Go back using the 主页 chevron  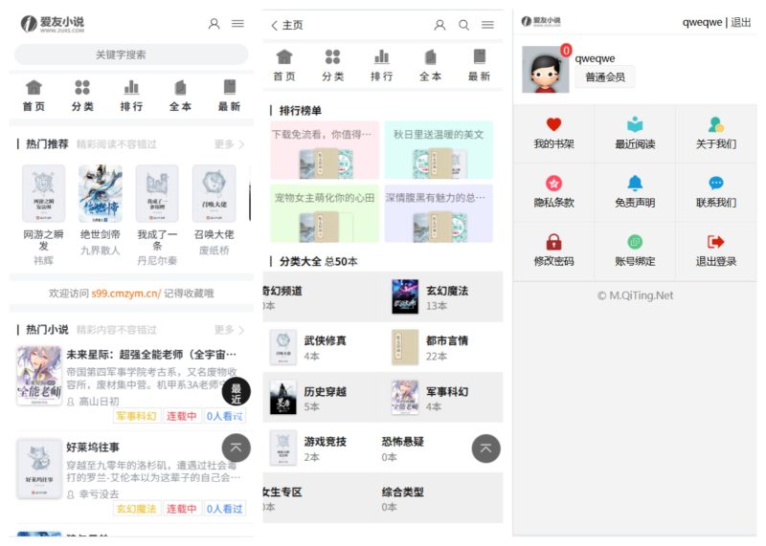[275, 26]
